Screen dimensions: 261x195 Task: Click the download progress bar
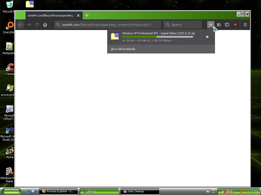pyautogui.click(x=158, y=37)
